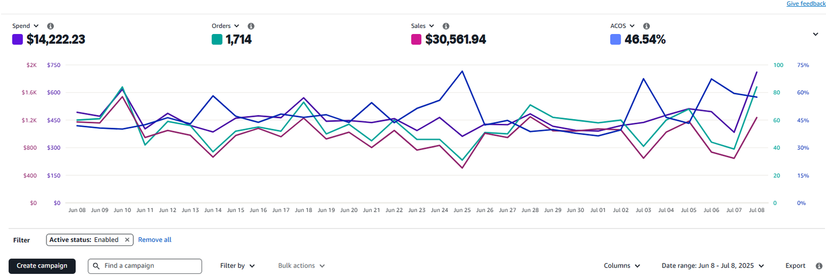This screenshot has height=280, width=826.
Task: Open the Spend metric dropdown
Action: [26, 26]
